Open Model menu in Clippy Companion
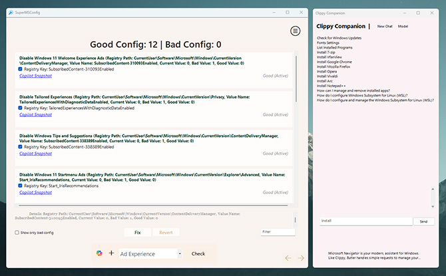This screenshot has height=276, width=446. (x=403, y=27)
